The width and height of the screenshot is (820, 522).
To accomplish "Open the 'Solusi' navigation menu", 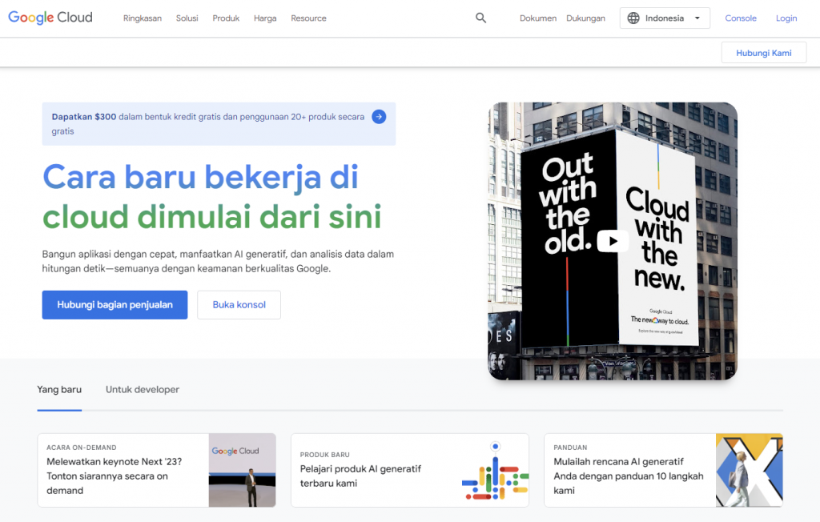I will click(x=187, y=18).
